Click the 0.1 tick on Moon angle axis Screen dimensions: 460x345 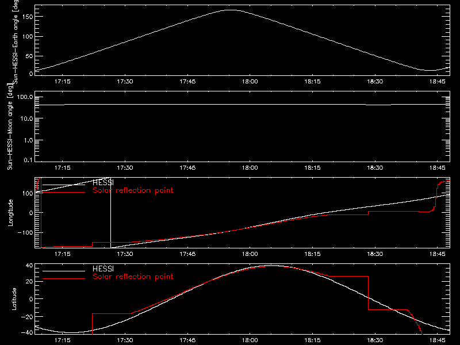tap(28, 160)
